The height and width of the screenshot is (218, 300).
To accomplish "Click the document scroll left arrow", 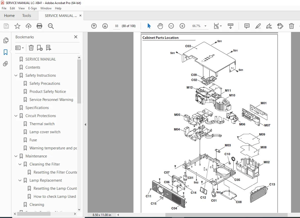I will coord(118,215).
